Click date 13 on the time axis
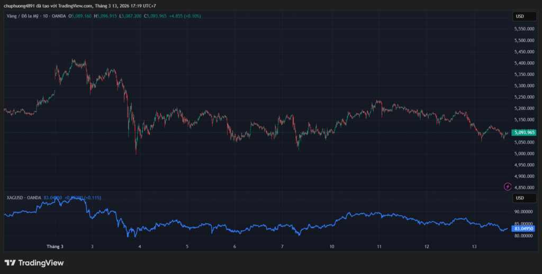The image size is (542, 274). tap(474, 247)
